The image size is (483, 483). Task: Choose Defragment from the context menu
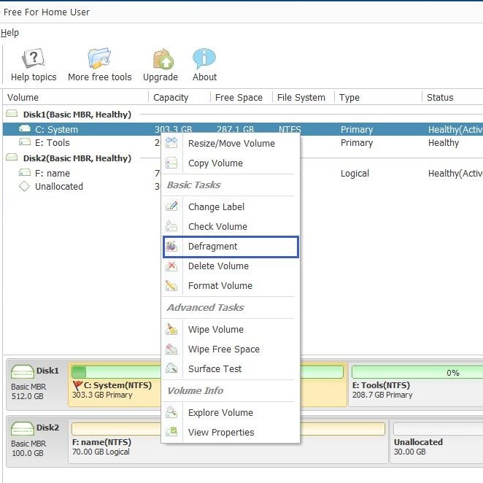point(231,247)
